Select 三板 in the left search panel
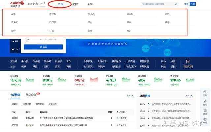The image size is (211, 132). tap(15, 49)
